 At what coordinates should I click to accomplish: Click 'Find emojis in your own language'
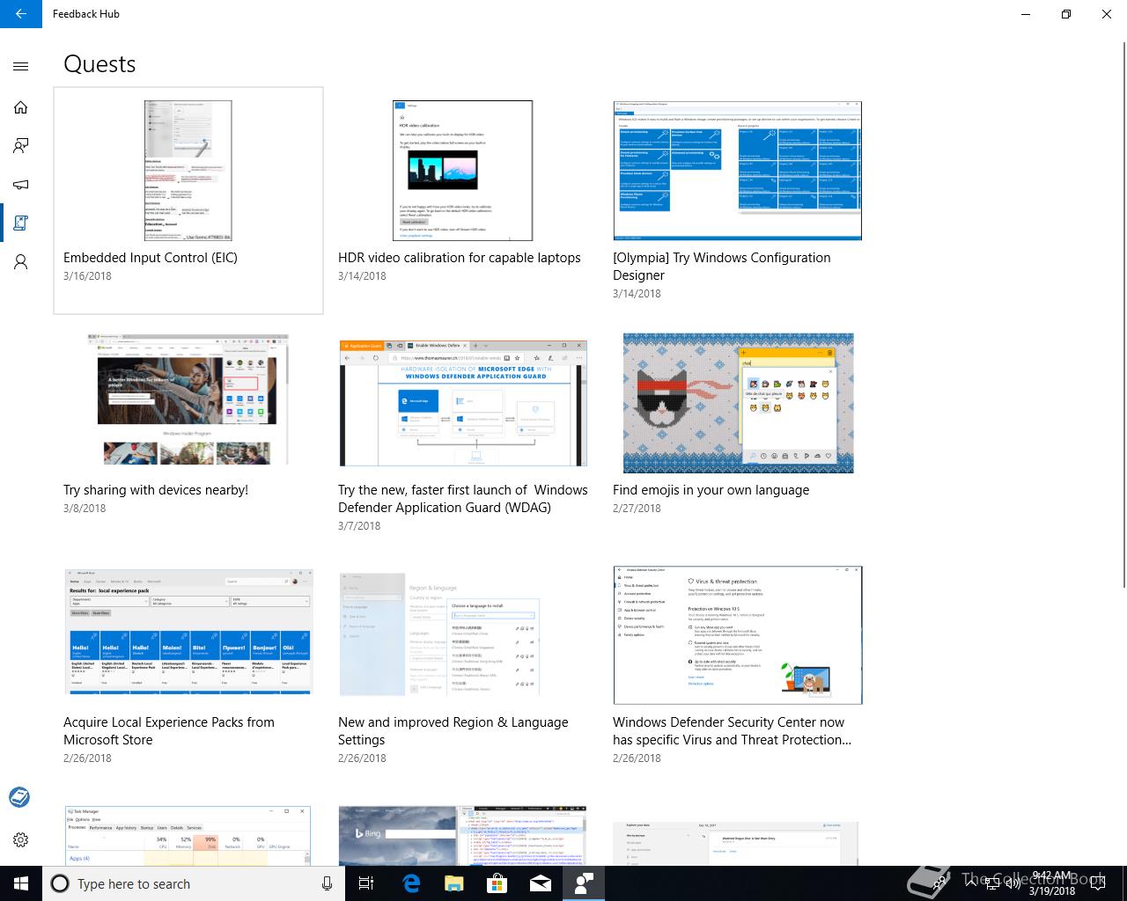click(x=711, y=490)
